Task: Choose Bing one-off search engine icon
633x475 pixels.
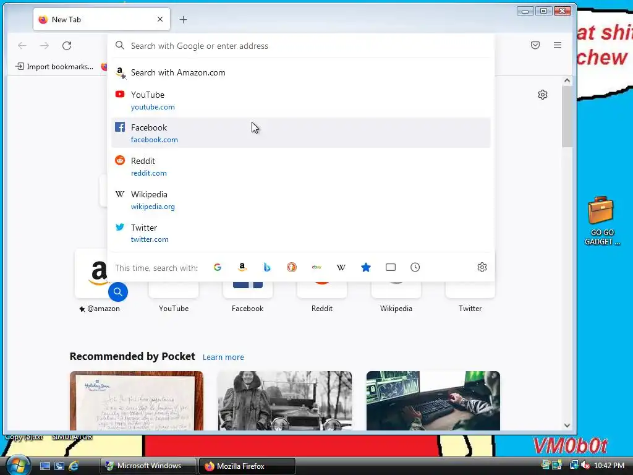Action: pyautogui.click(x=267, y=267)
